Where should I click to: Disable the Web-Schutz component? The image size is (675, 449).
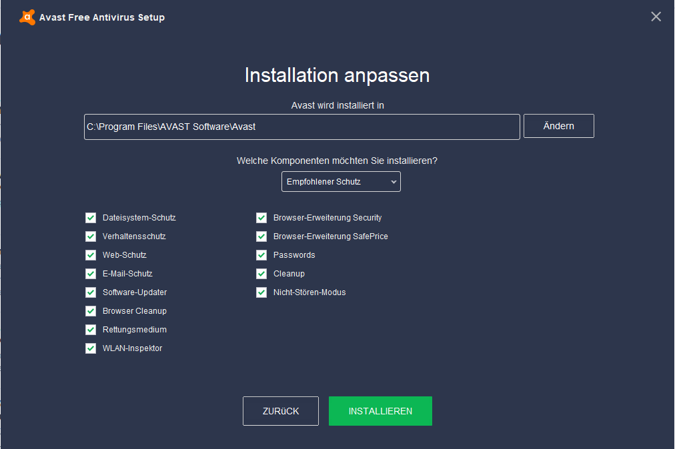tap(91, 255)
